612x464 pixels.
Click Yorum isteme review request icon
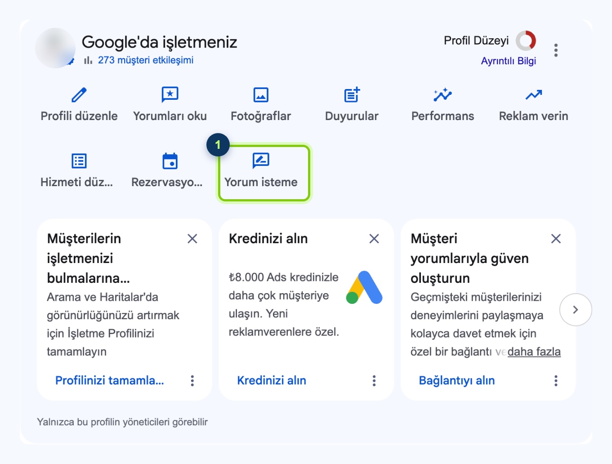[x=261, y=161]
